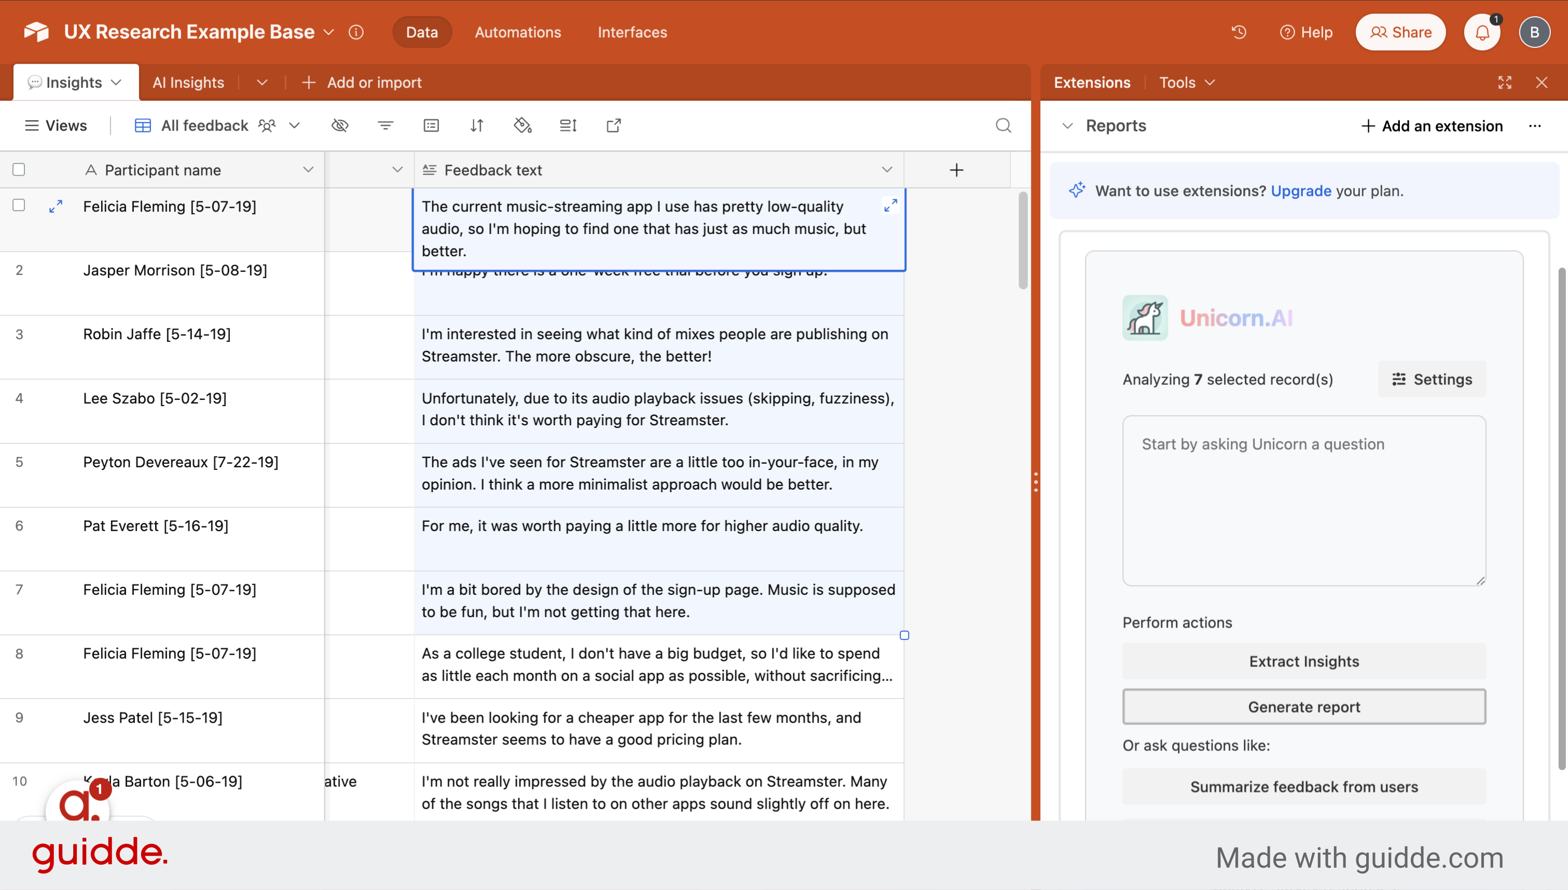This screenshot has height=890, width=1568.
Task: Select Lee Szabo [5-02-19] cell
Action: 162,411
